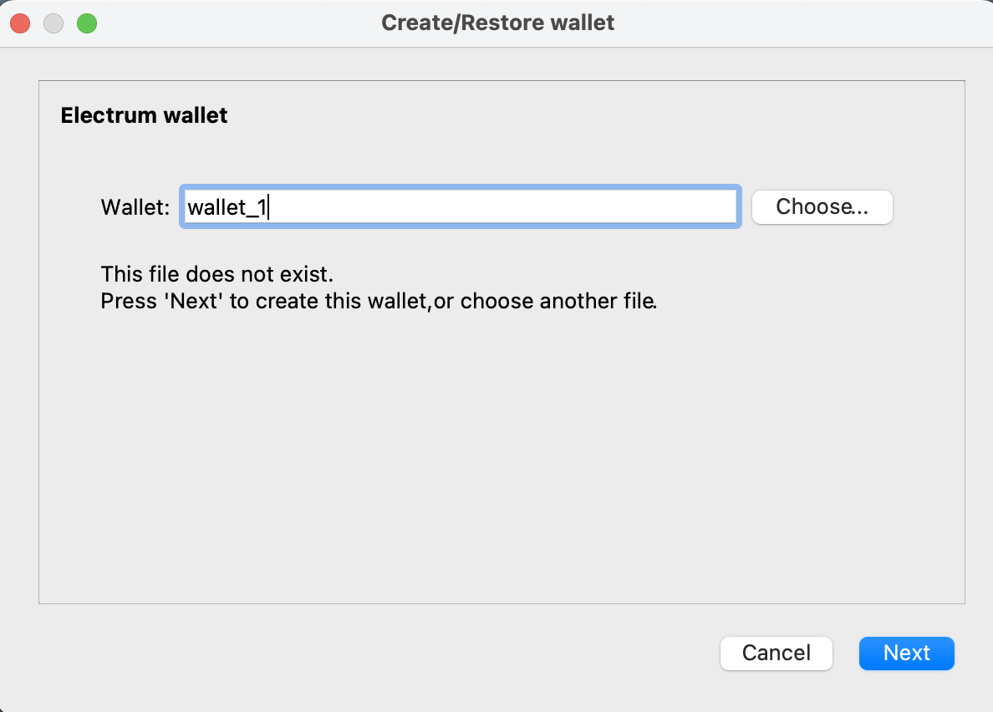
Task: Minimize the window with the yellow button
Action: (53, 23)
